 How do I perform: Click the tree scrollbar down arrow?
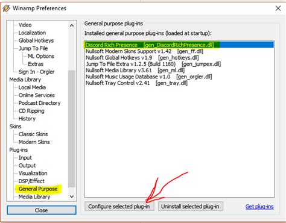click(72, 196)
